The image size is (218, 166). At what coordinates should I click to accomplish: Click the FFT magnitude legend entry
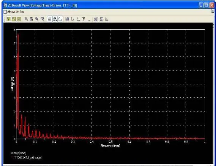[x=27, y=158]
